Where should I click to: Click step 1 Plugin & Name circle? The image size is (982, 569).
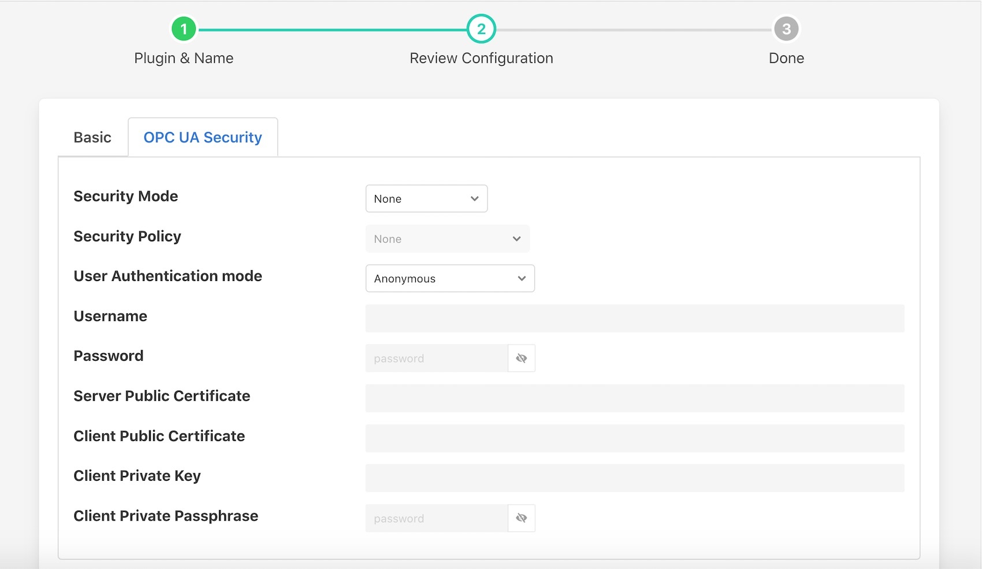click(184, 28)
